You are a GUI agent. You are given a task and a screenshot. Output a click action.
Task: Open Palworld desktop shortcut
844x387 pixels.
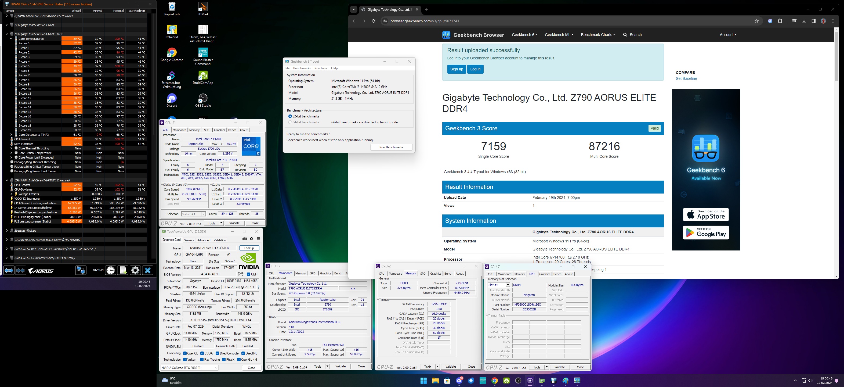tap(172, 32)
